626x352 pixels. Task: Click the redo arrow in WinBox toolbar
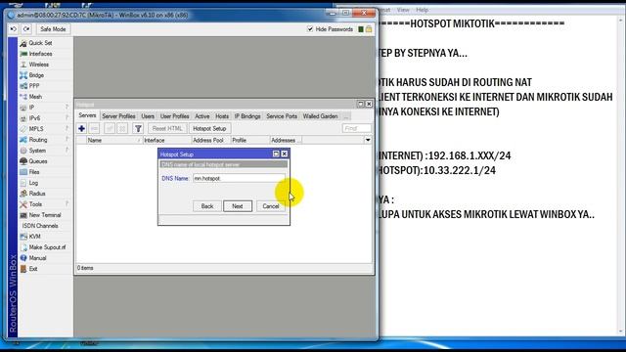point(26,29)
